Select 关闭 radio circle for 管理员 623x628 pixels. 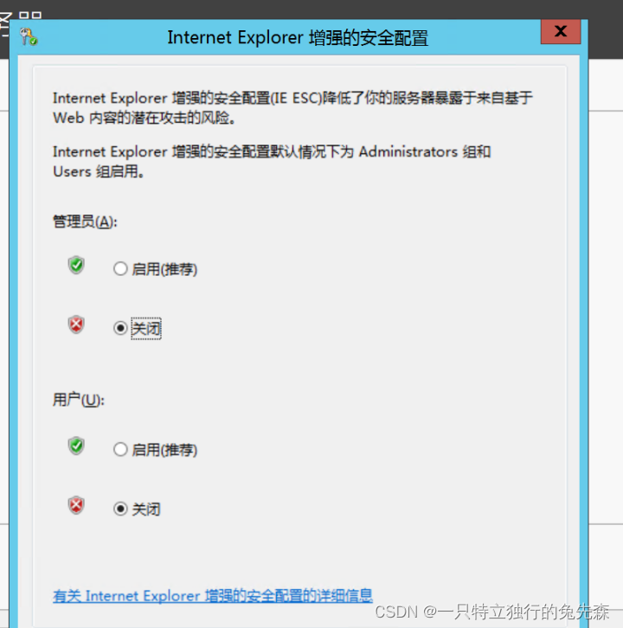click(x=120, y=328)
